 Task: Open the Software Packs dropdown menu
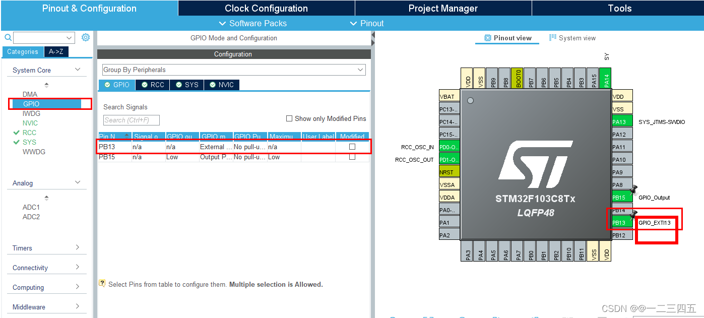253,23
